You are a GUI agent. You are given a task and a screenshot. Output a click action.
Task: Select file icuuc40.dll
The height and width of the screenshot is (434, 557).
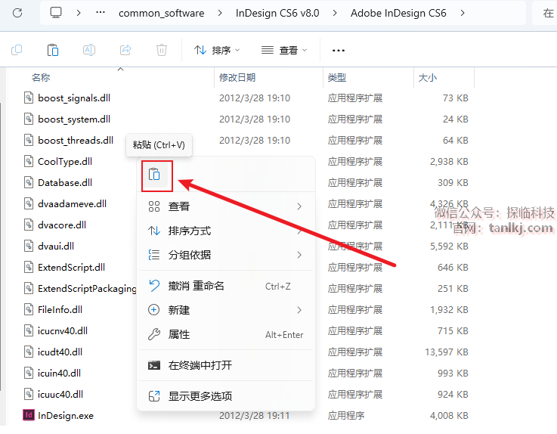pos(60,394)
